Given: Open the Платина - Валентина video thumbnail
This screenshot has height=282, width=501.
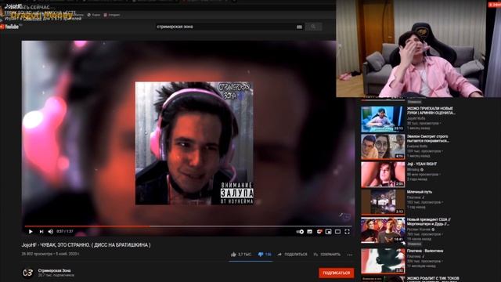Looking at the screenshot, I should [383, 261].
